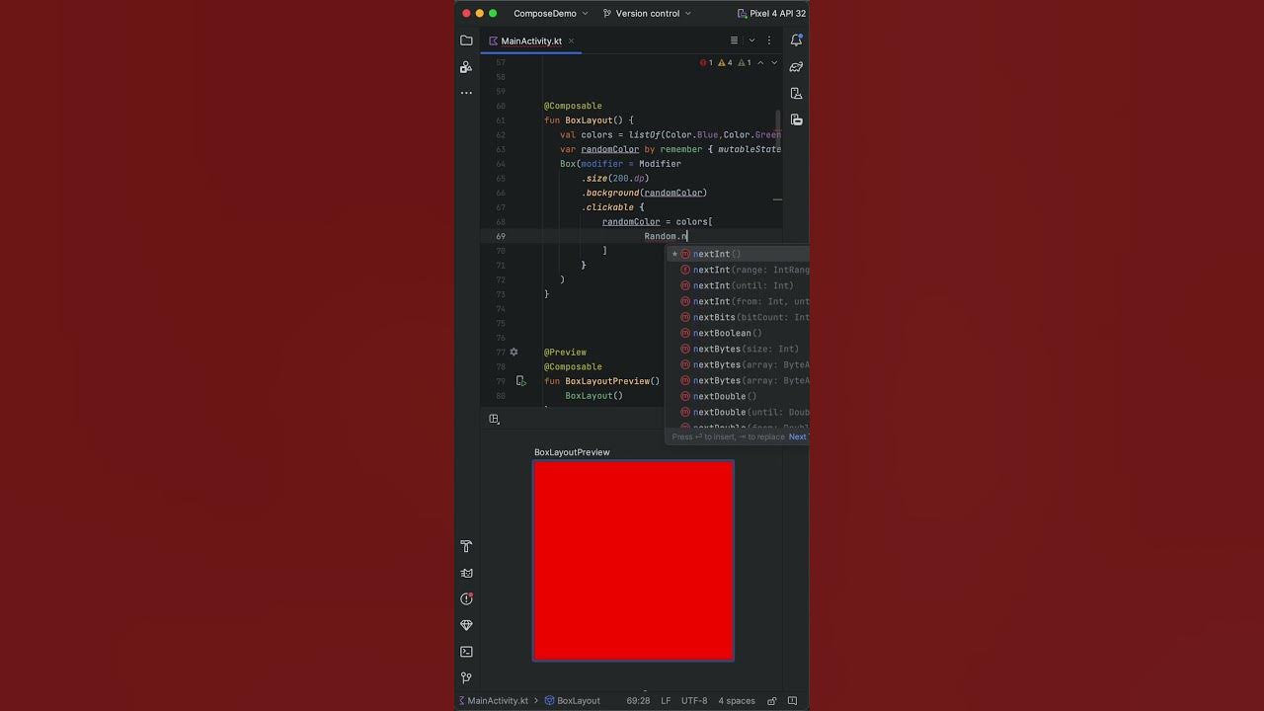Viewport: 1264px width, 711px height.
Task: Click the Run Preview gutter icon on line 79
Action: pyautogui.click(x=520, y=381)
